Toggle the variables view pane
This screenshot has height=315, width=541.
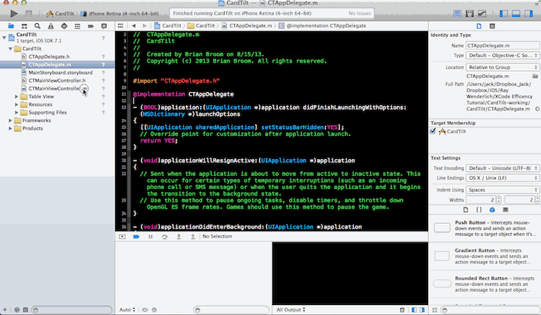click(414, 310)
